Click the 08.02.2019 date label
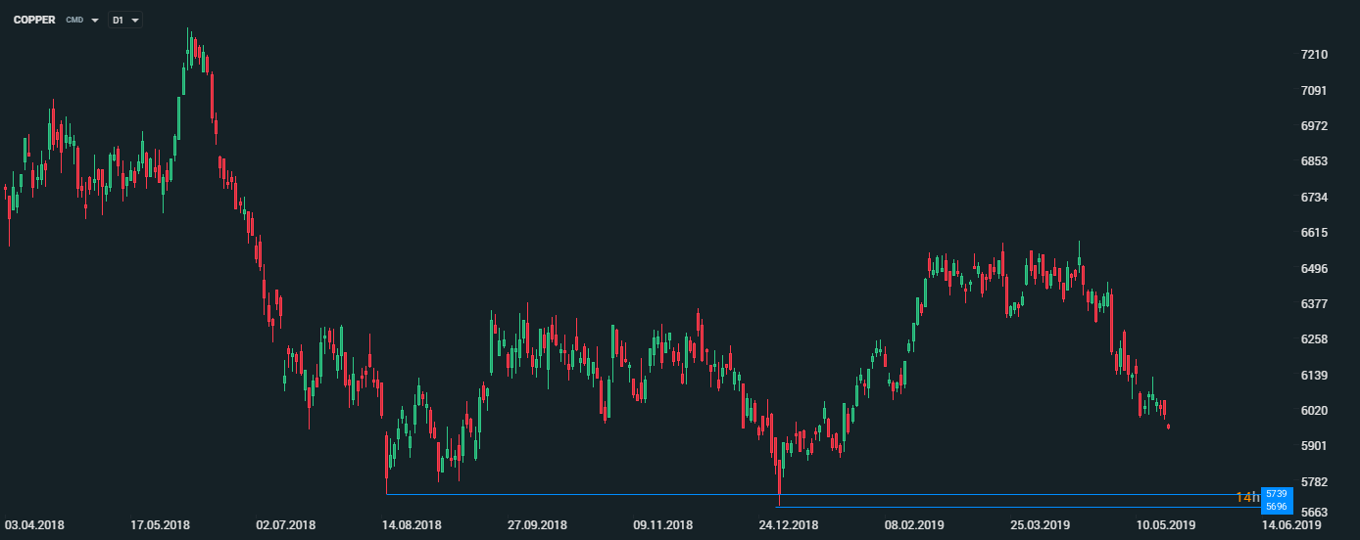Viewport: 1360px width, 540px height. [x=914, y=526]
